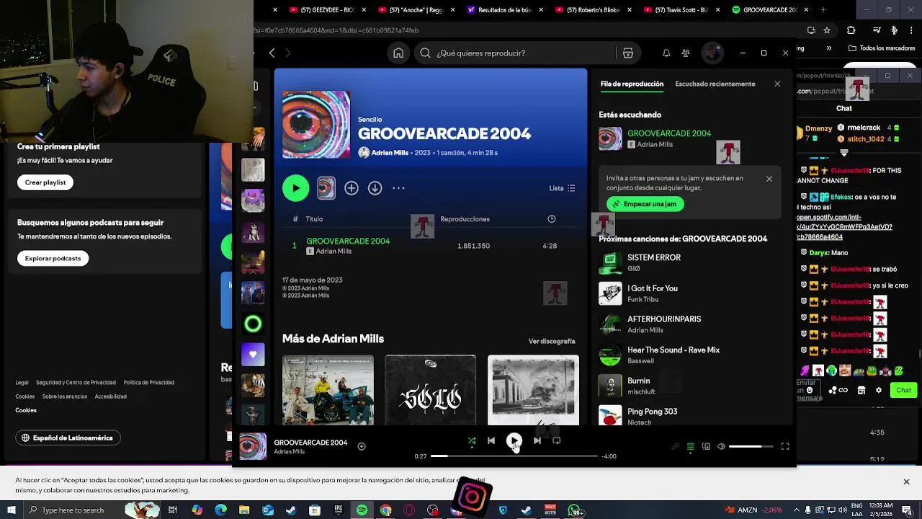Switch to the Travis Scott YouTube tab
The width and height of the screenshot is (922, 519).
(677, 10)
